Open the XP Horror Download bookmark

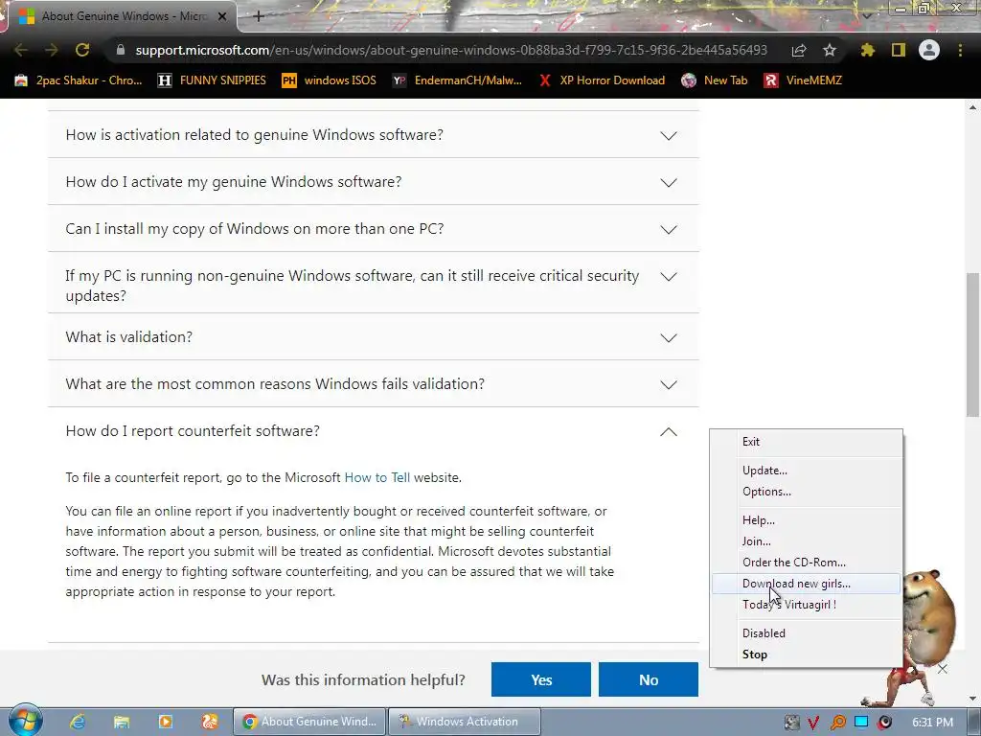(x=602, y=80)
